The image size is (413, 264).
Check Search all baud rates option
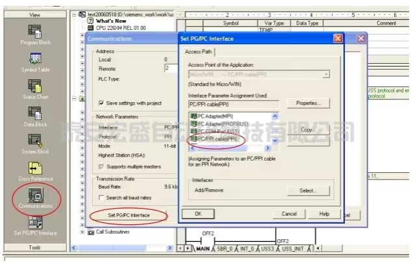[x=101, y=197]
